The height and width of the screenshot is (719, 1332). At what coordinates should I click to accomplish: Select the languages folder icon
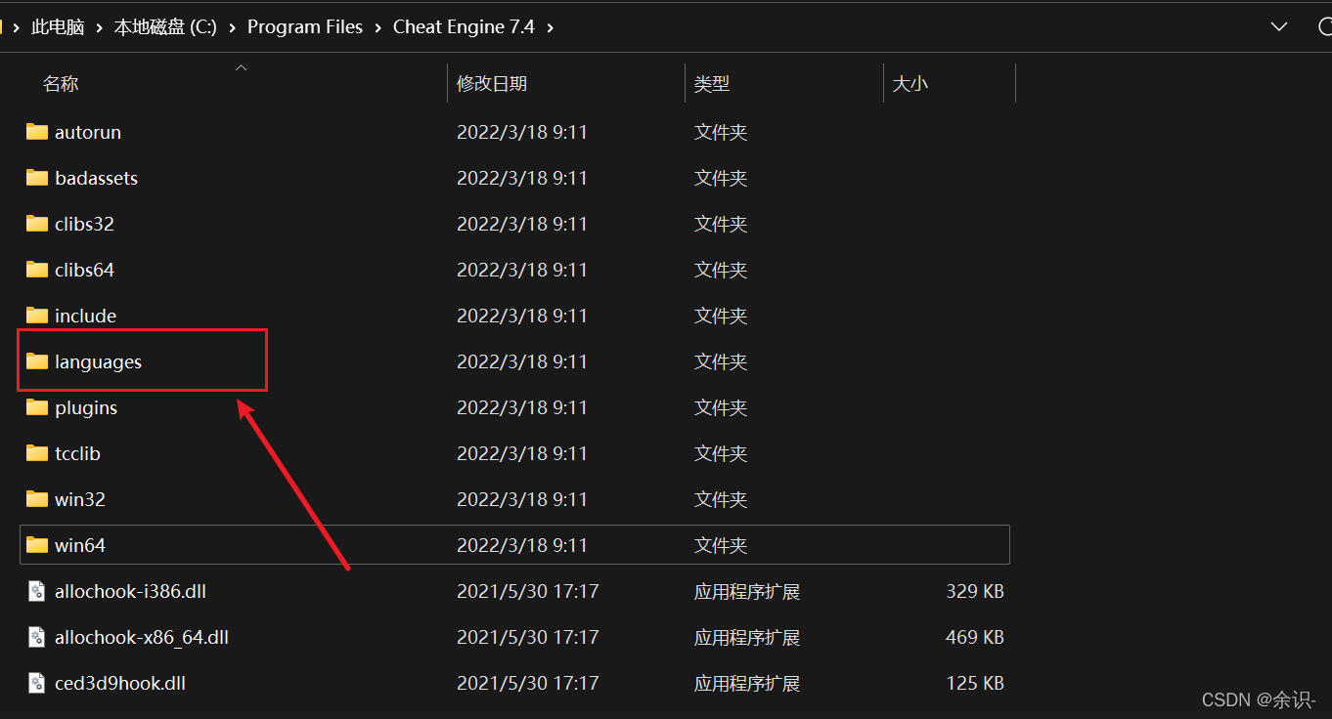pyautogui.click(x=37, y=361)
